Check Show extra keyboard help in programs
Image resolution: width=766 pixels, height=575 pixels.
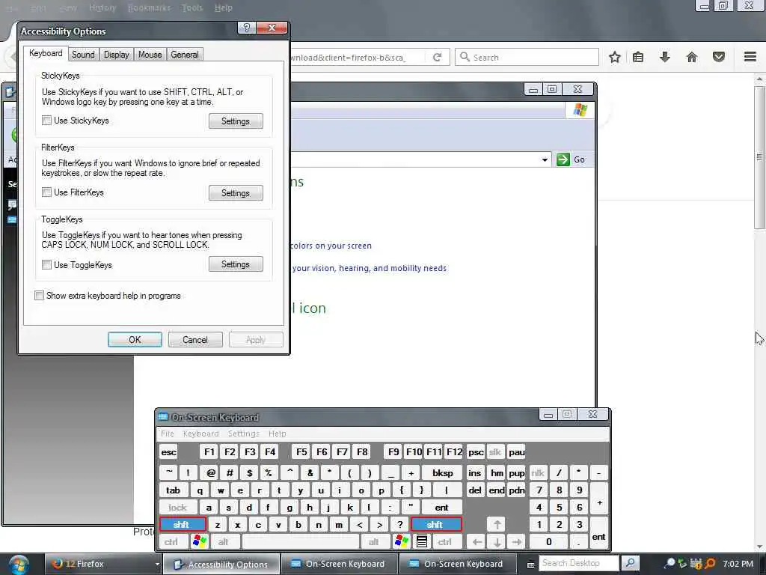coord(39,295)
